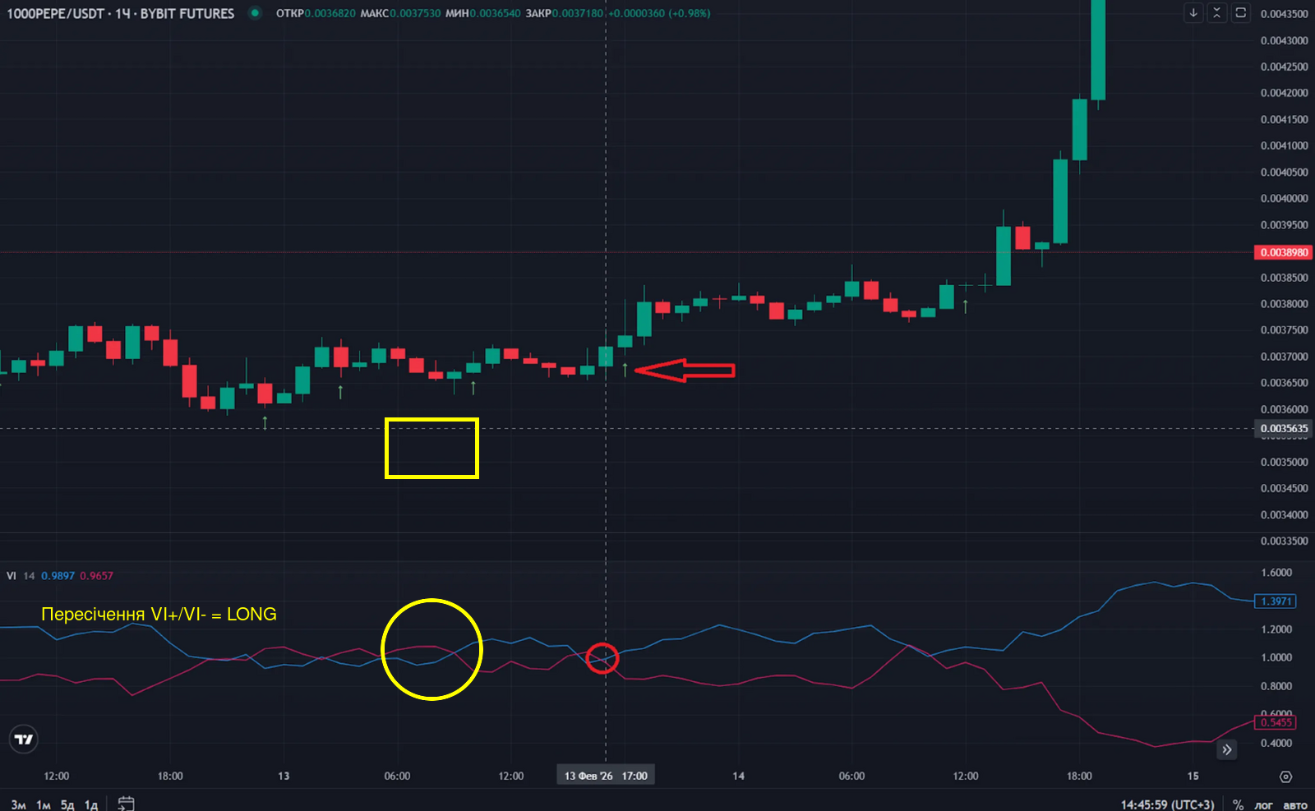This screenshot has height=811, width=1315.
Task: Click the crosshair price label 0.0035635
Action: (x=1283, y=428)
